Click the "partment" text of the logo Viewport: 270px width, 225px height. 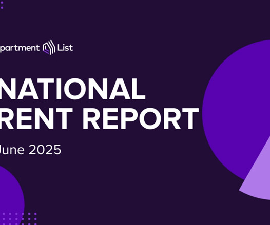tap(20, 48)
